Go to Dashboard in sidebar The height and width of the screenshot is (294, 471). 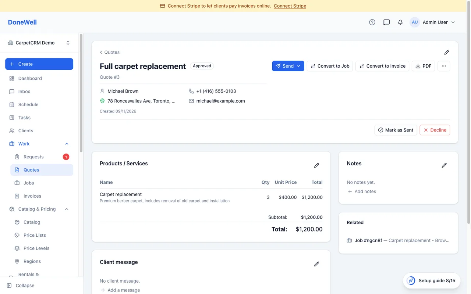[39, 78]
